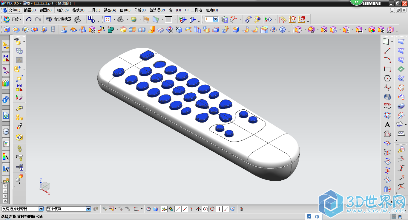
Task: Toggle the quadrant point snap
Action: click(x=212, y=209)
